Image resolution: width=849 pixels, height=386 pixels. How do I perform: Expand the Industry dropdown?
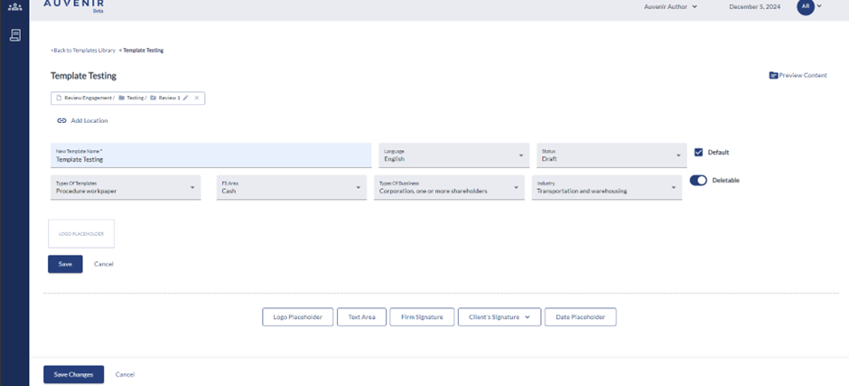(x=606, y=187)
